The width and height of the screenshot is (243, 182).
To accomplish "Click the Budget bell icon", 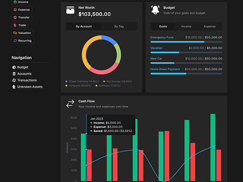I will click(x=155, y=10).
